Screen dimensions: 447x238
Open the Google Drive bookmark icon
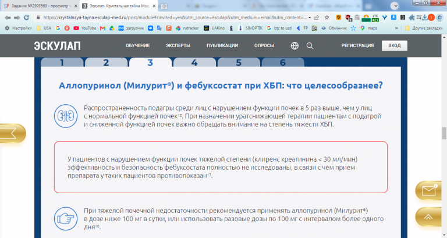112,28
